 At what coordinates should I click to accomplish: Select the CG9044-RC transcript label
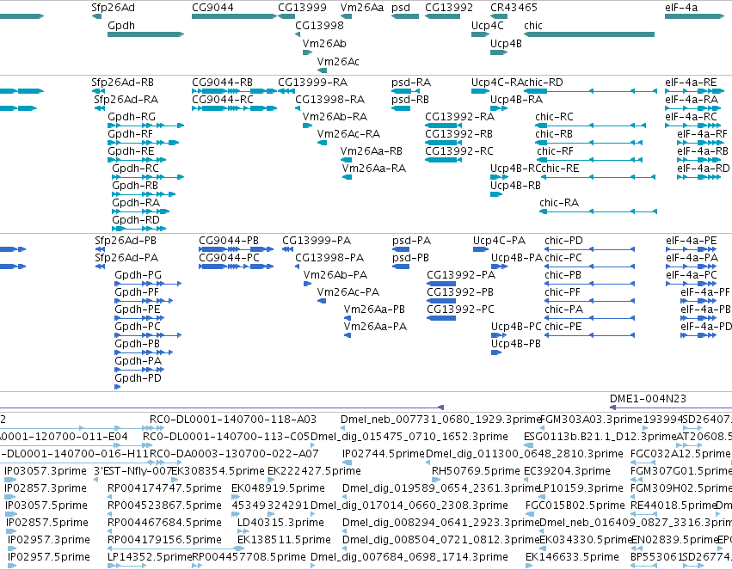tap(222, 100)
